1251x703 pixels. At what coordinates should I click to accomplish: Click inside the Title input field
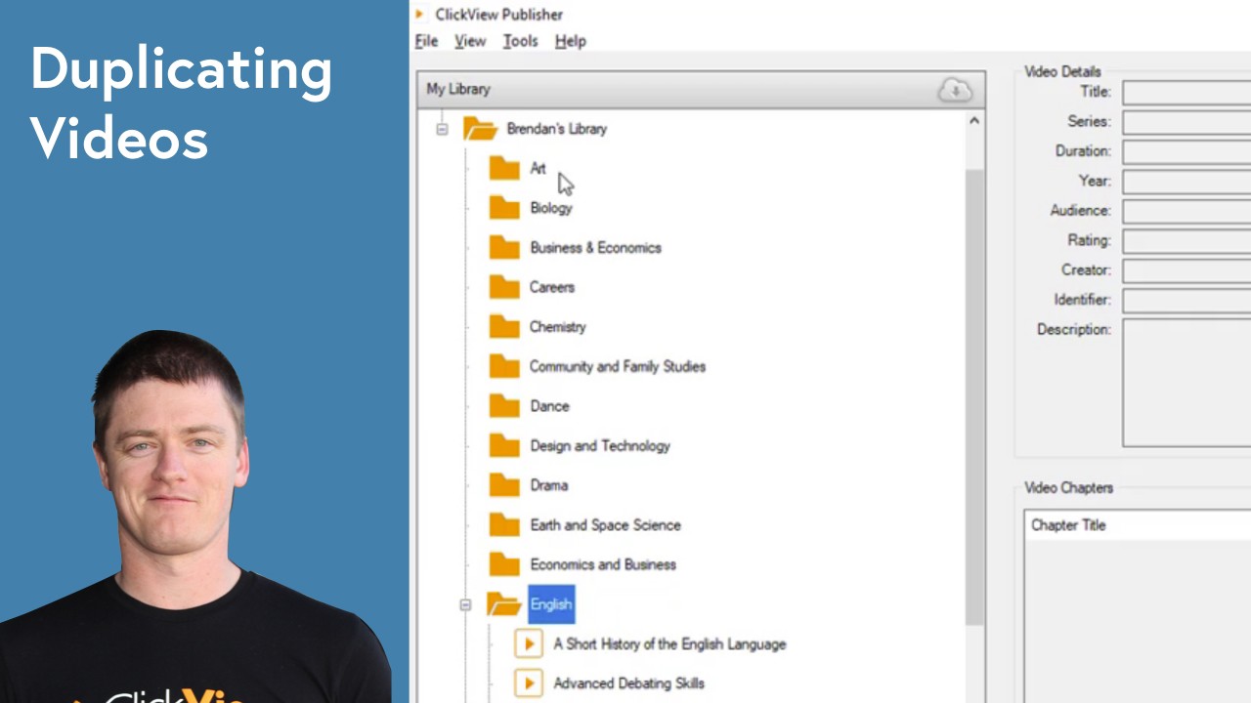[x=1186, y=91]
